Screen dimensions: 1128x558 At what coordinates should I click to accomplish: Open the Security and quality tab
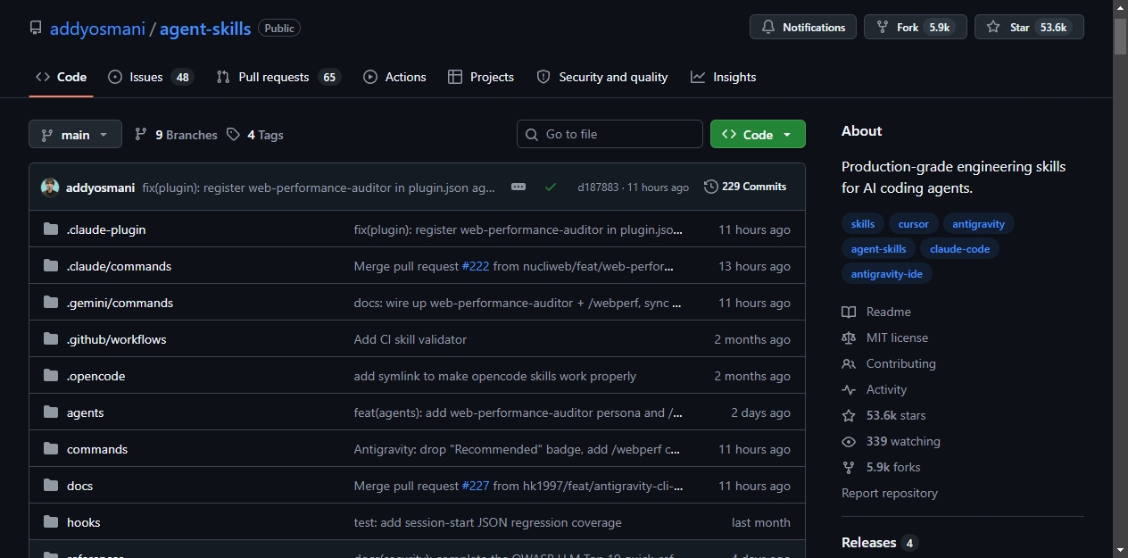(x=602, y=78)
